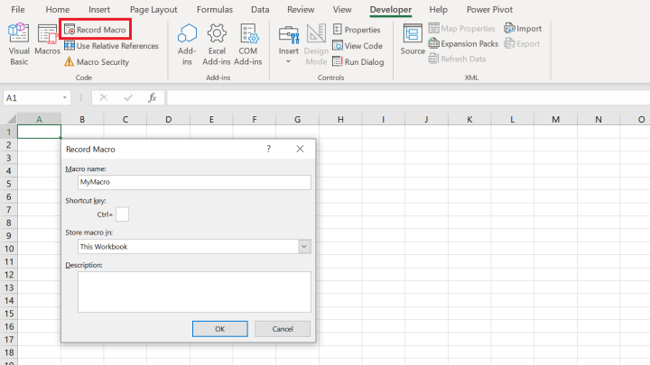
Task: Open Excel Add-ins manager
Action: pyautogui.click(x=217, y=44)
